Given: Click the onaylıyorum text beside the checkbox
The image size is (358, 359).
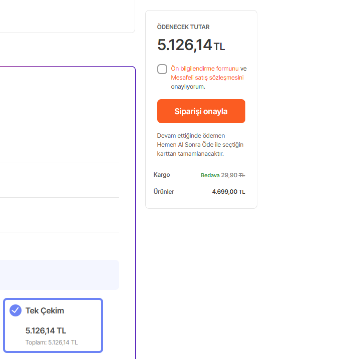Looking at the screenshot, I should click(188, 87).
